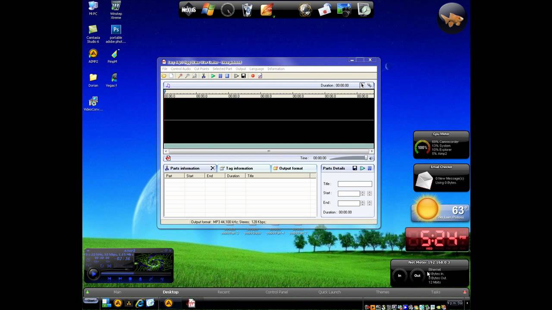Click the Internet Explorer icon on taskbar
Image resolution: width=552 pixels, height=310 pixels.
click(x=139, y=303)
